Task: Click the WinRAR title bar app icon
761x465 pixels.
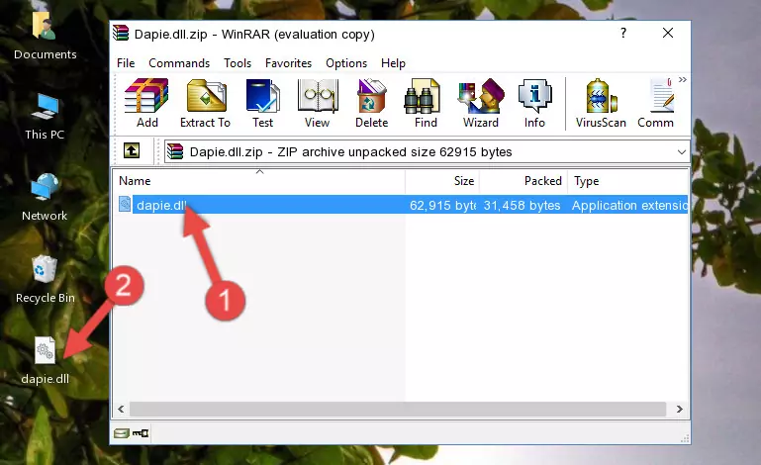Action: click(121, 34)
